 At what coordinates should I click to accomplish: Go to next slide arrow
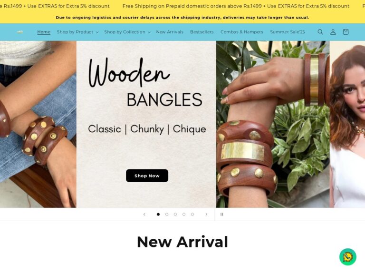(x=206, y=215)
